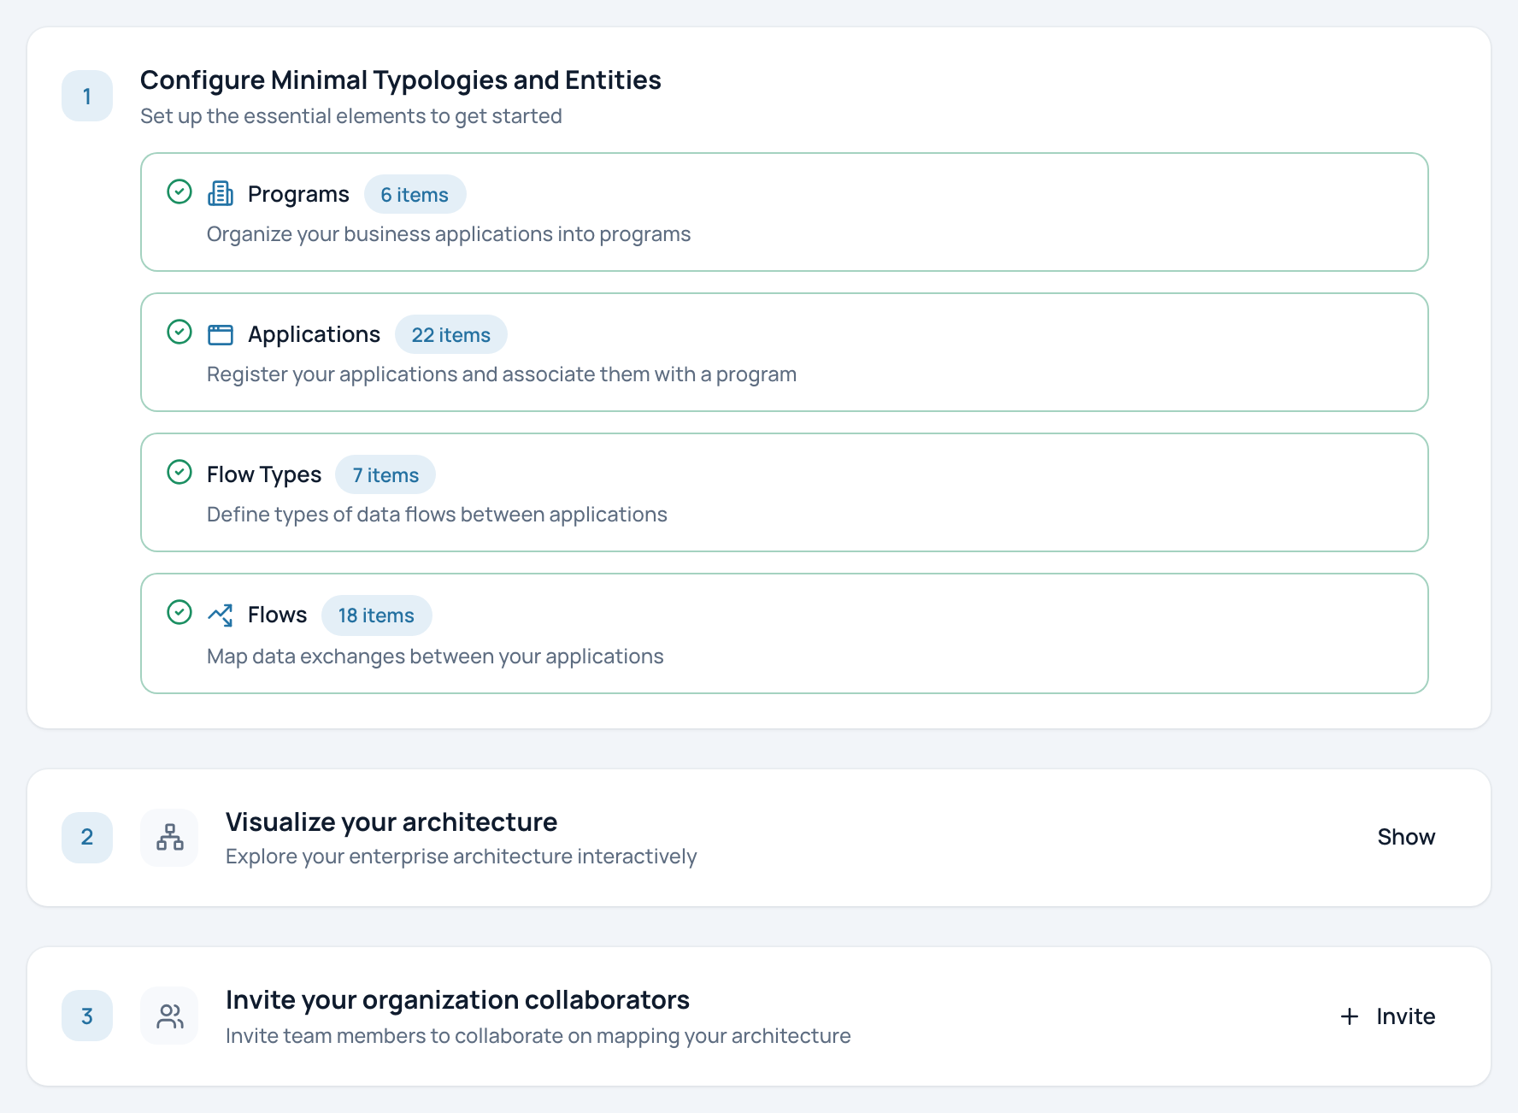Click the plus icon beside Invite

[1350, 1016]
